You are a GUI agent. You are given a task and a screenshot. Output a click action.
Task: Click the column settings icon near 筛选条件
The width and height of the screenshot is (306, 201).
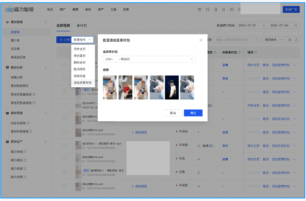pyautogui.click(x=290, y=40)
